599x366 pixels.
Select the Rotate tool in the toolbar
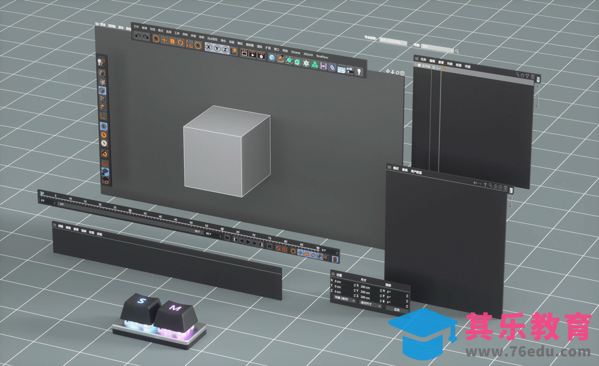(x=180, y=42)
